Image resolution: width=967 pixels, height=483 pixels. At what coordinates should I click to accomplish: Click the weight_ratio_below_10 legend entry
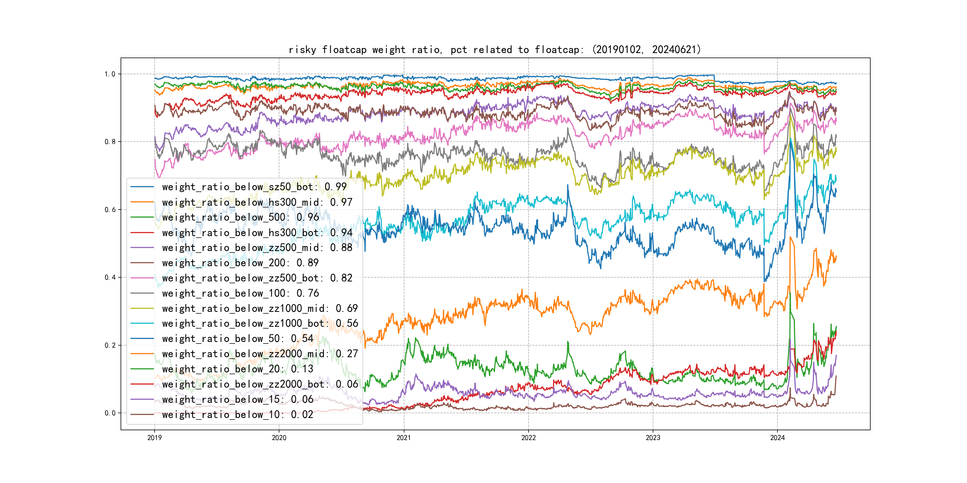[237, 414]
